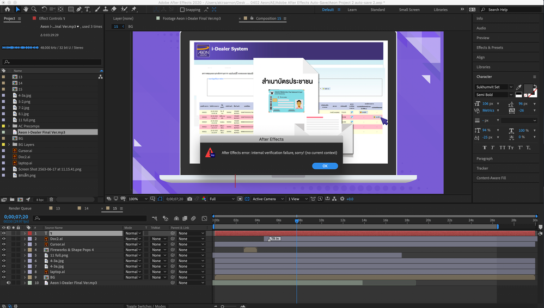
Task: Click Toggle Switches / Modes button
Action: coord(146,306)
